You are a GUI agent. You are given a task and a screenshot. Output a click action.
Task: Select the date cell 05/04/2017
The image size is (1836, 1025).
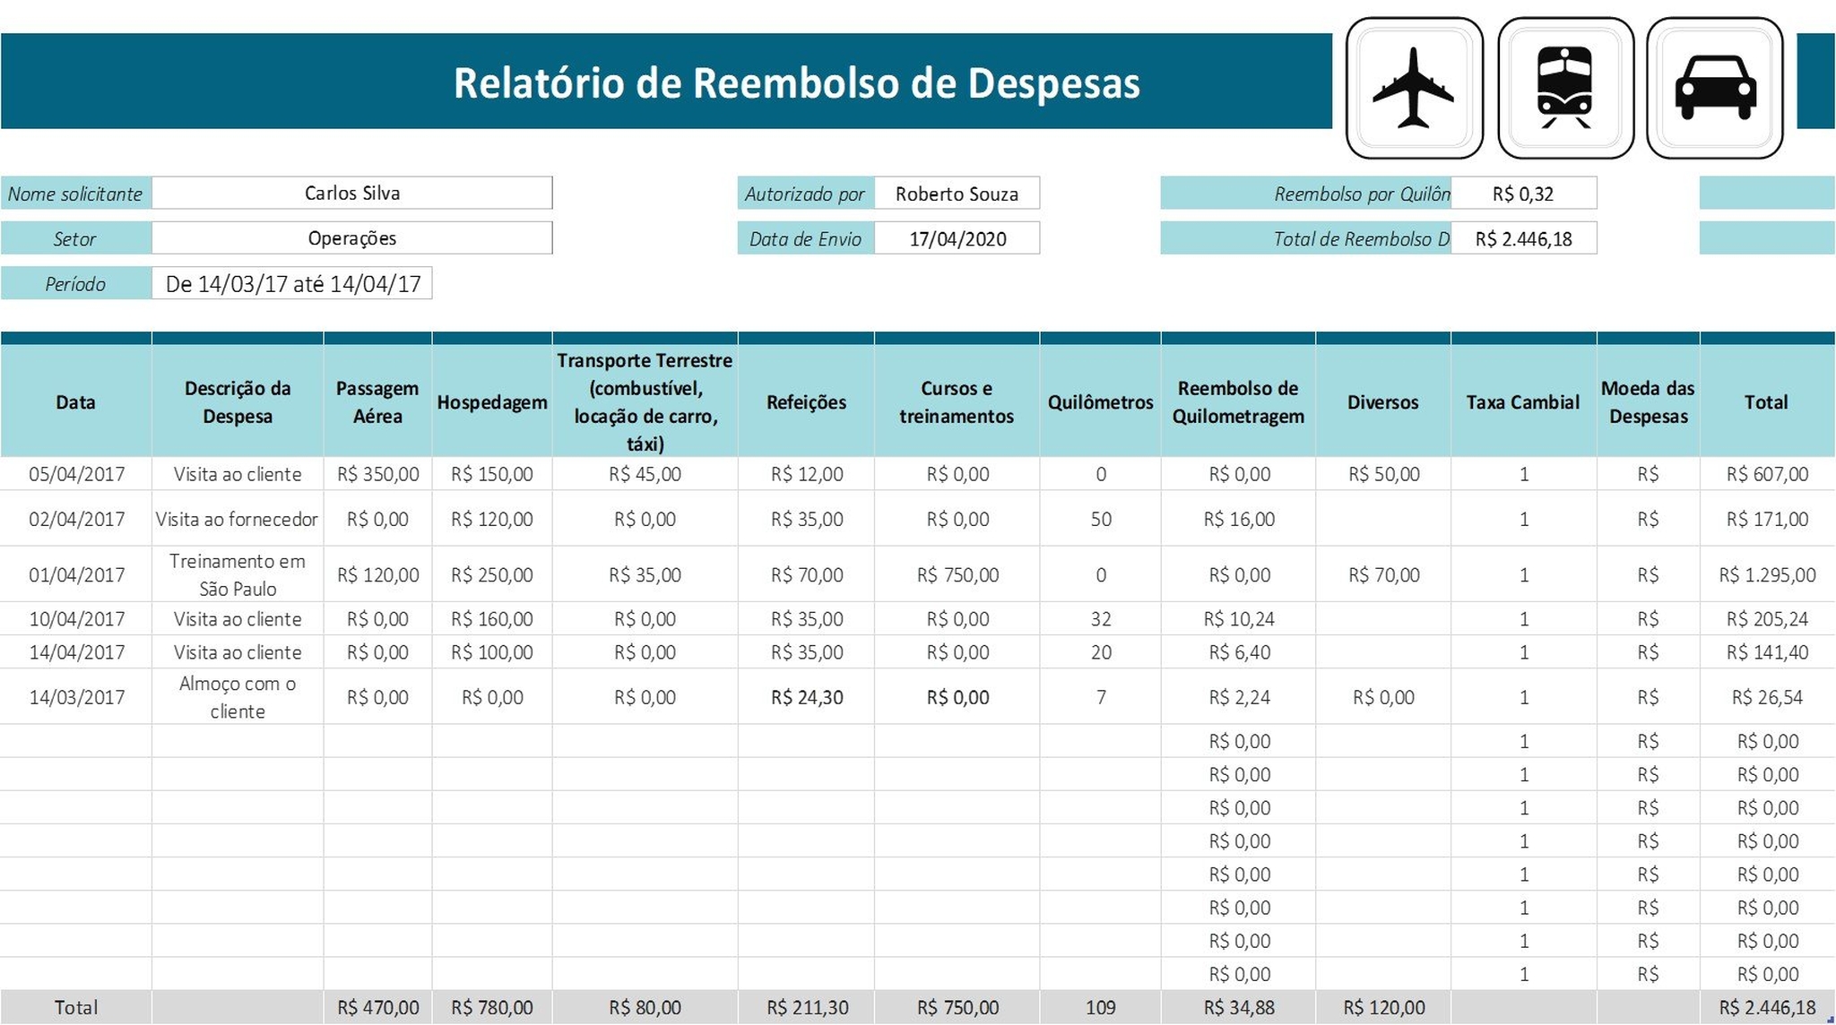click(x=76, y=474)
